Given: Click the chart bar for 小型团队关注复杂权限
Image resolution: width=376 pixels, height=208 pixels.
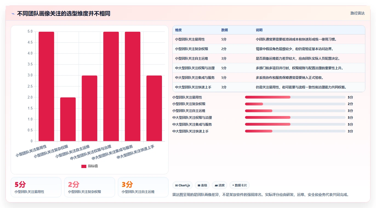Looking at the screenshot, I should point(68,119).
